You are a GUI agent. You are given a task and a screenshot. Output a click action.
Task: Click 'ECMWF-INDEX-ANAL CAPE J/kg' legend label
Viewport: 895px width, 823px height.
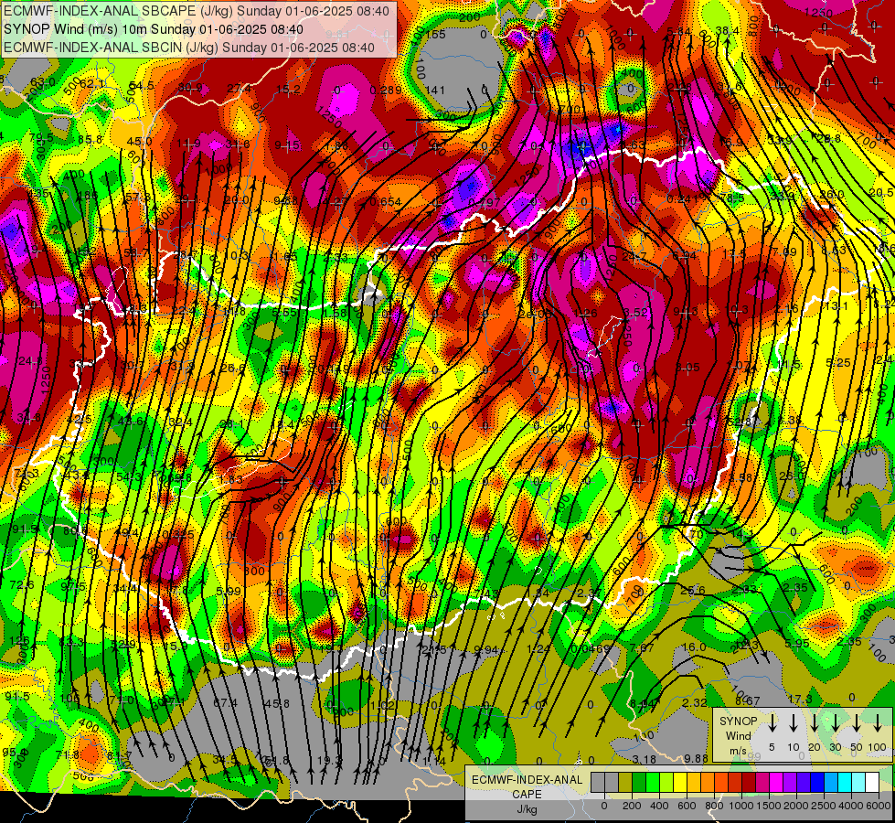point(527,795)
